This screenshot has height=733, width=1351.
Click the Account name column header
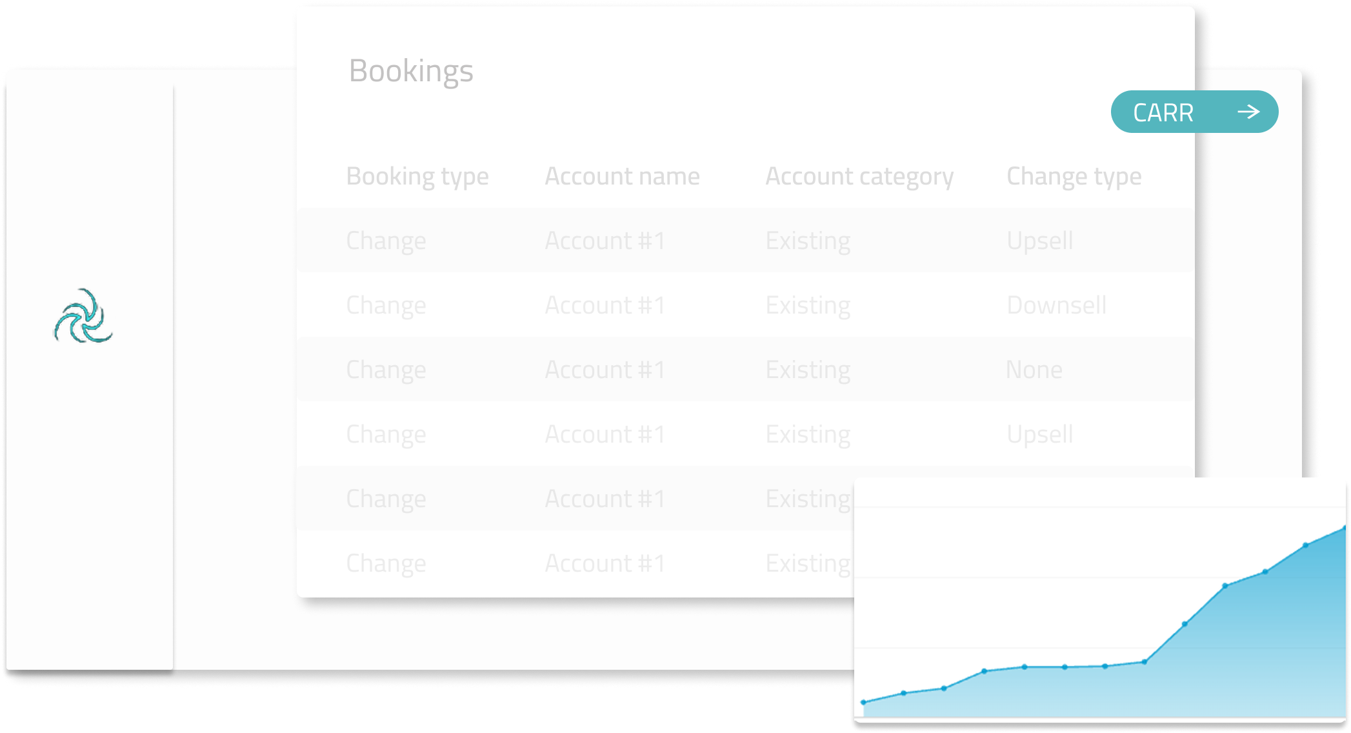click(621, 175)
